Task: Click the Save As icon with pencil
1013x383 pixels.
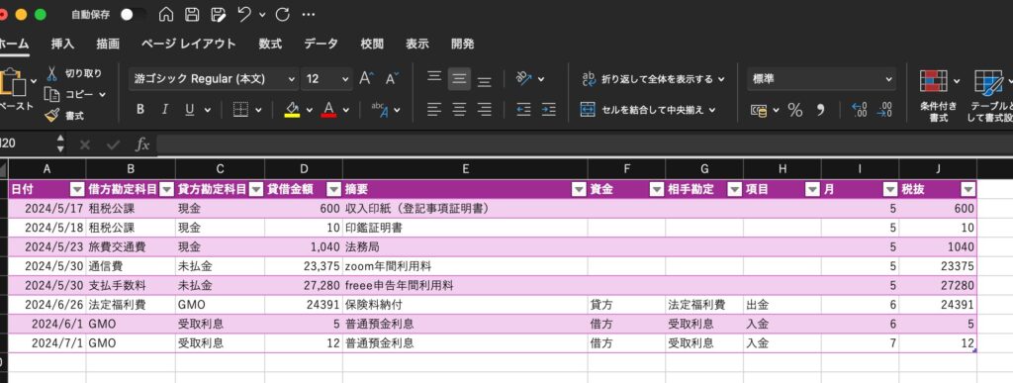Action: [x=219, y=14]
